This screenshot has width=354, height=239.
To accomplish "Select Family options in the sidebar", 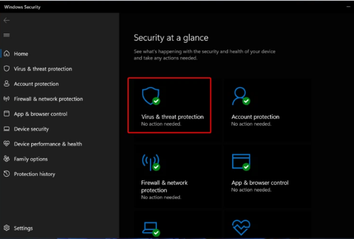I will click(x=31, y=159).
